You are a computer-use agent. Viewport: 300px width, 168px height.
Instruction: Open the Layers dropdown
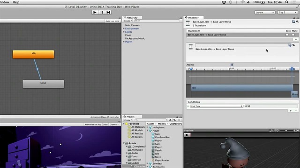point(265,13)
